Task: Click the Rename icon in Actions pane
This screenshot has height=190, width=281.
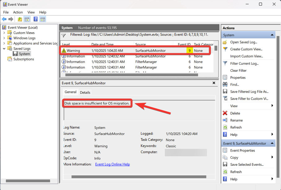Action: (225, 120)
